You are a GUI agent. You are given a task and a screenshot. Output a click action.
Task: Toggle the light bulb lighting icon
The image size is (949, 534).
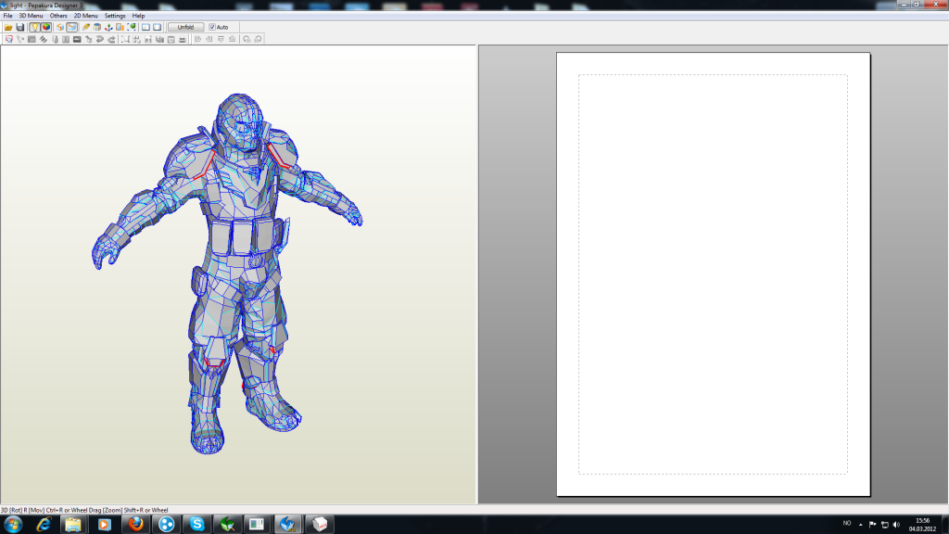point(34,27)
